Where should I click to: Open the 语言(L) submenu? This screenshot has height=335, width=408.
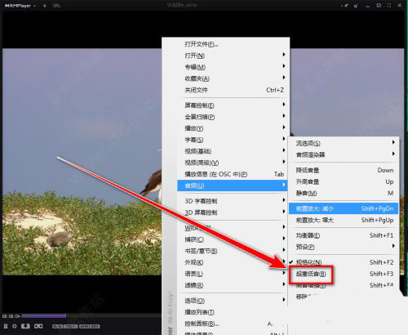tap(233, 274)
